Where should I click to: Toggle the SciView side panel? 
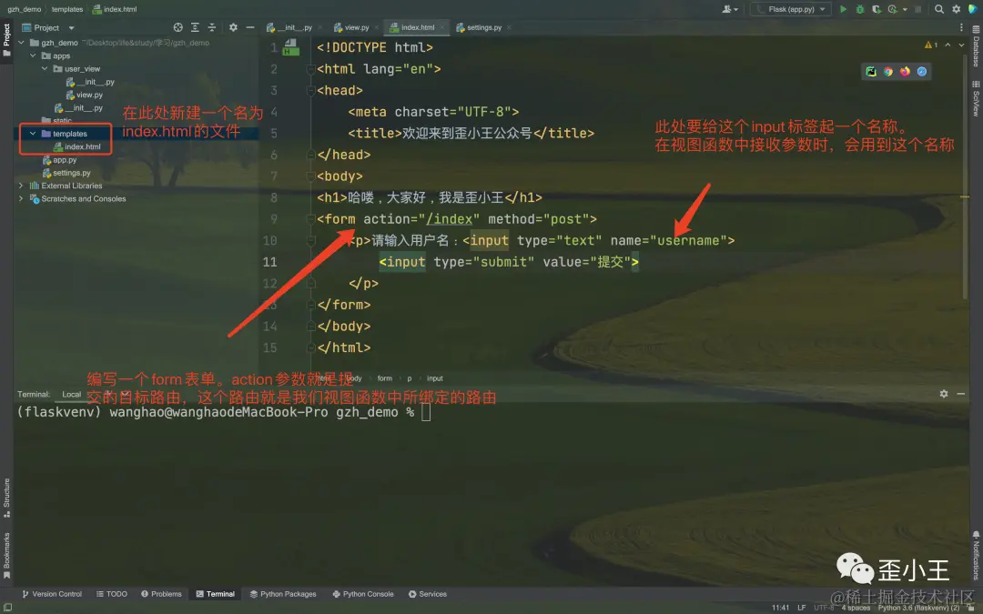coord(976,99)
